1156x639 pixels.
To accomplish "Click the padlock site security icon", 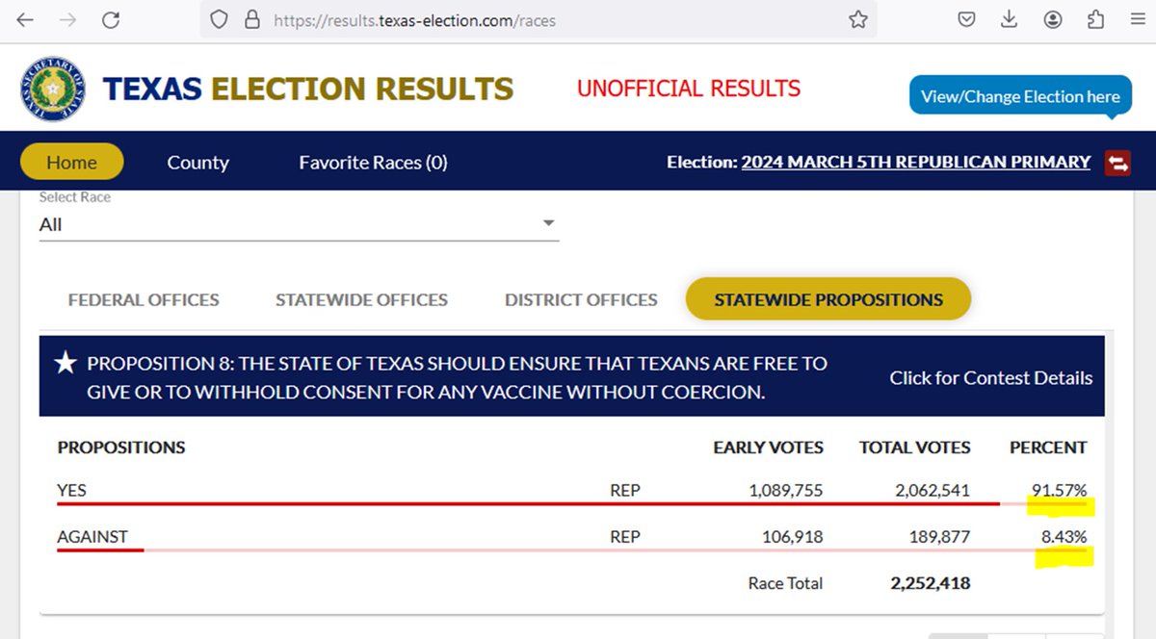I will coord(252,19).
